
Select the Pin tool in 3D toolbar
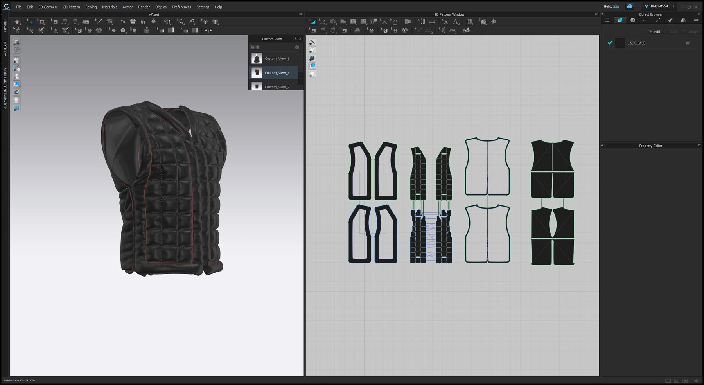click(99, 22)
